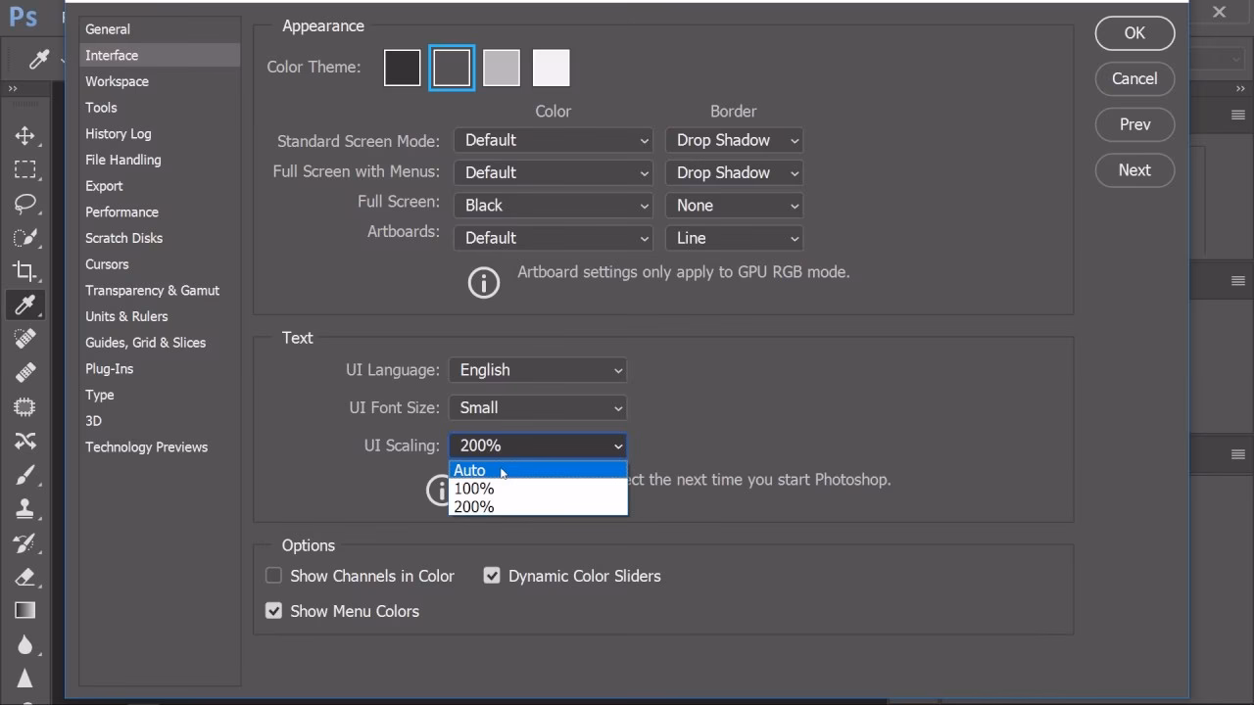Switch to the Performance preferences section
Image resolution: width=1254 pixels, height=705 pixels.
coord(121,211)
